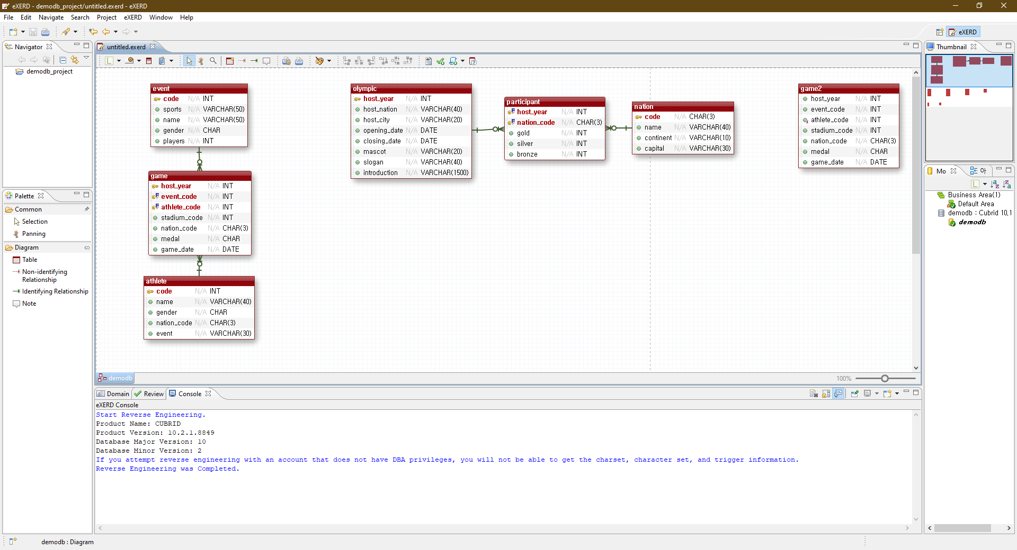Click the new table icon in diagram toolbar
Viewport: 1017px width, 550px height.
click(229, 61)
